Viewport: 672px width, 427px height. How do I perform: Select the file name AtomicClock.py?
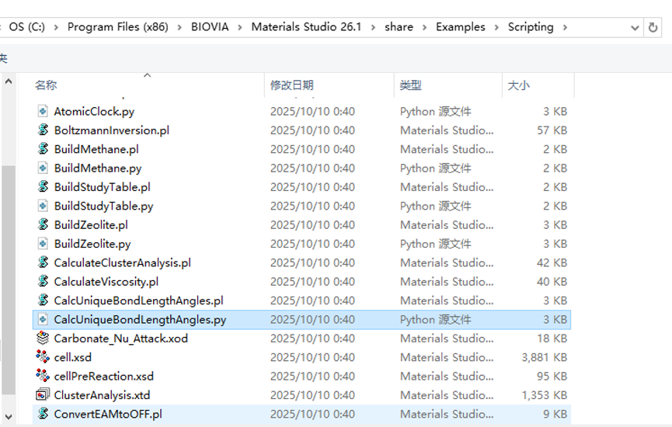(94, 111)
